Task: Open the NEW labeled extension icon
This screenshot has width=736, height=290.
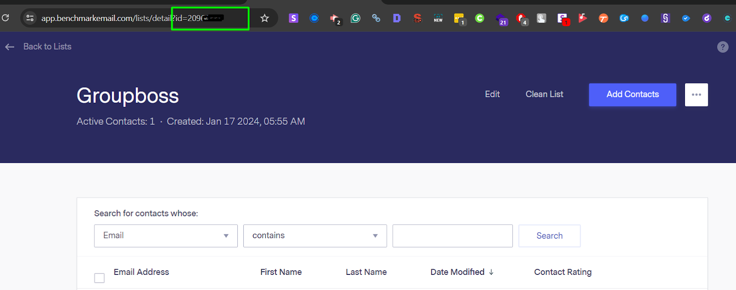Action: (438, 18)
